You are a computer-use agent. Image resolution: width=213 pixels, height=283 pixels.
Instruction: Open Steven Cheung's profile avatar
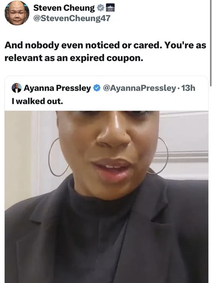17,13
